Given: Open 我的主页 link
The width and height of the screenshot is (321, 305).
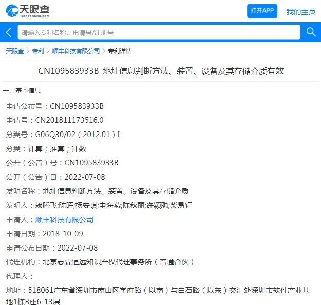Looking at the screenshot, I should (301, 12).
